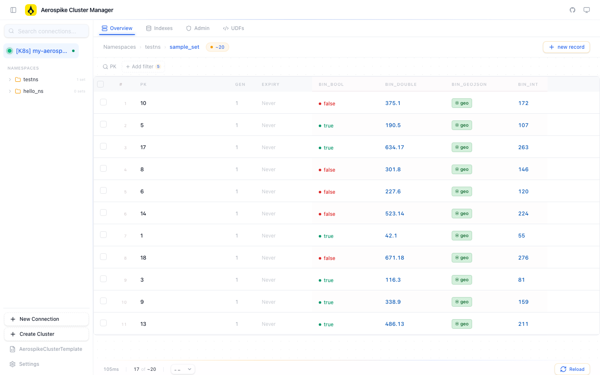Click the Reload button
The height and width of the screenshot is (375, 600).
point(572,369)
